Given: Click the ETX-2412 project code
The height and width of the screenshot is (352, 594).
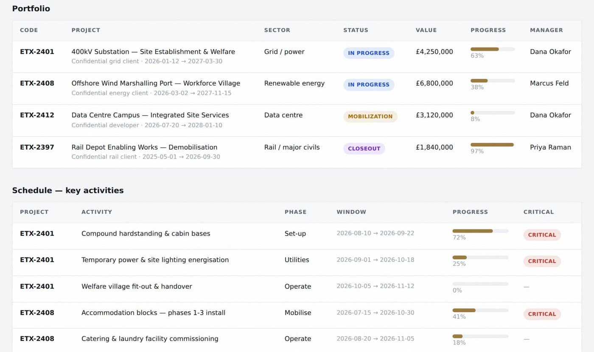Looking at the screenshot, I should pos(37,115).
